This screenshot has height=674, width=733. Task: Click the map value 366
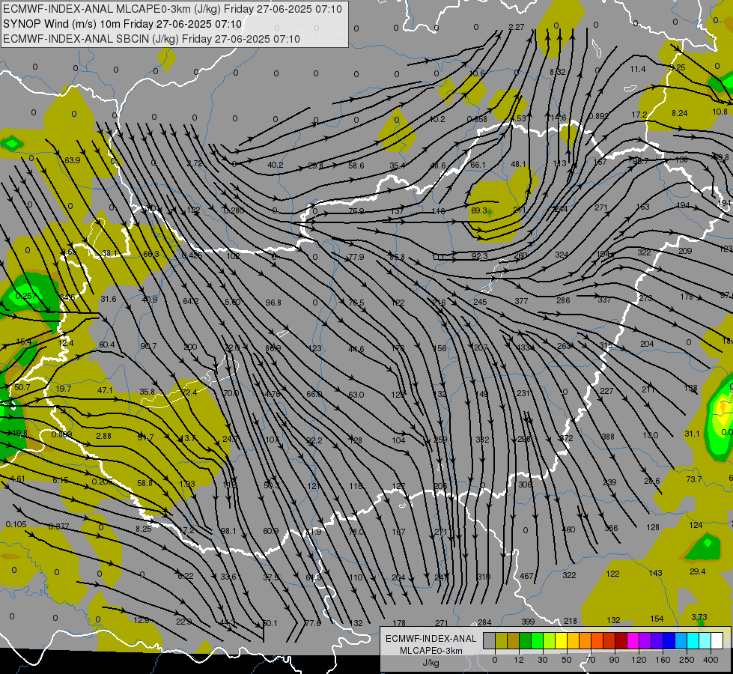611,528
